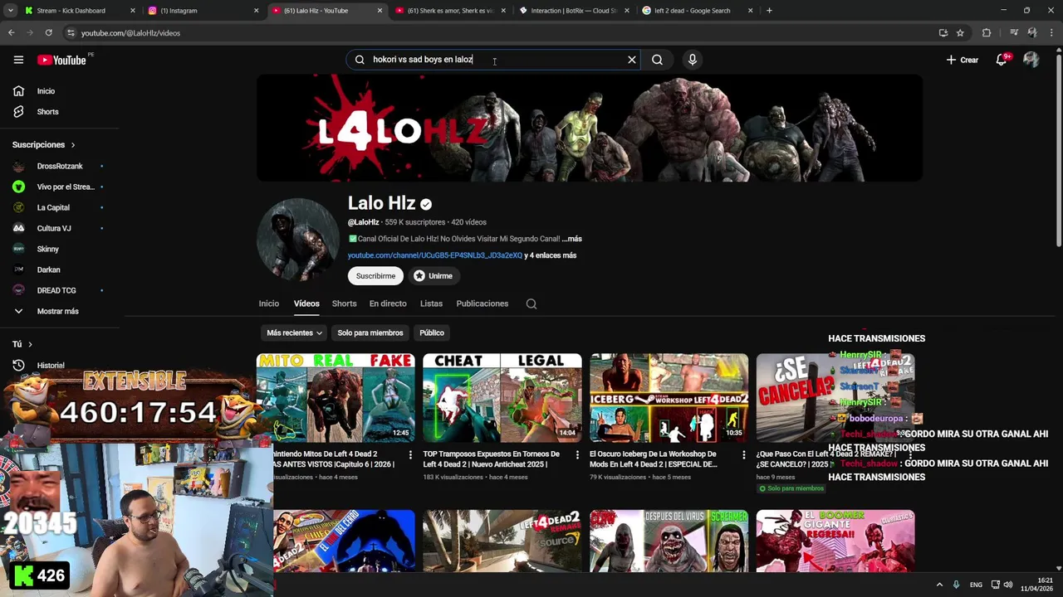Open the Cheat Legal video thumbnail
This screenshot has width=1063, height=597.
coord(502,397)
